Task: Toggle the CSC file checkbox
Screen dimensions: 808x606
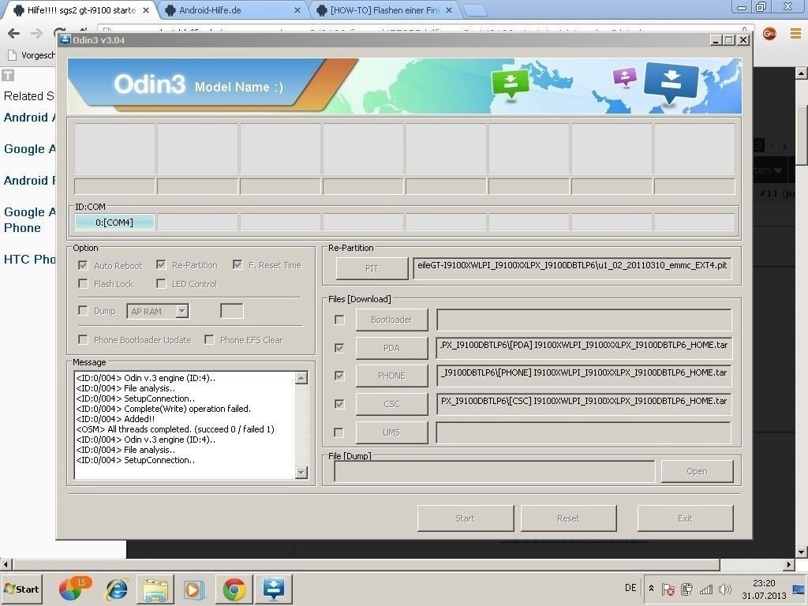Action: pyautogui.click(x=339, y=404)
